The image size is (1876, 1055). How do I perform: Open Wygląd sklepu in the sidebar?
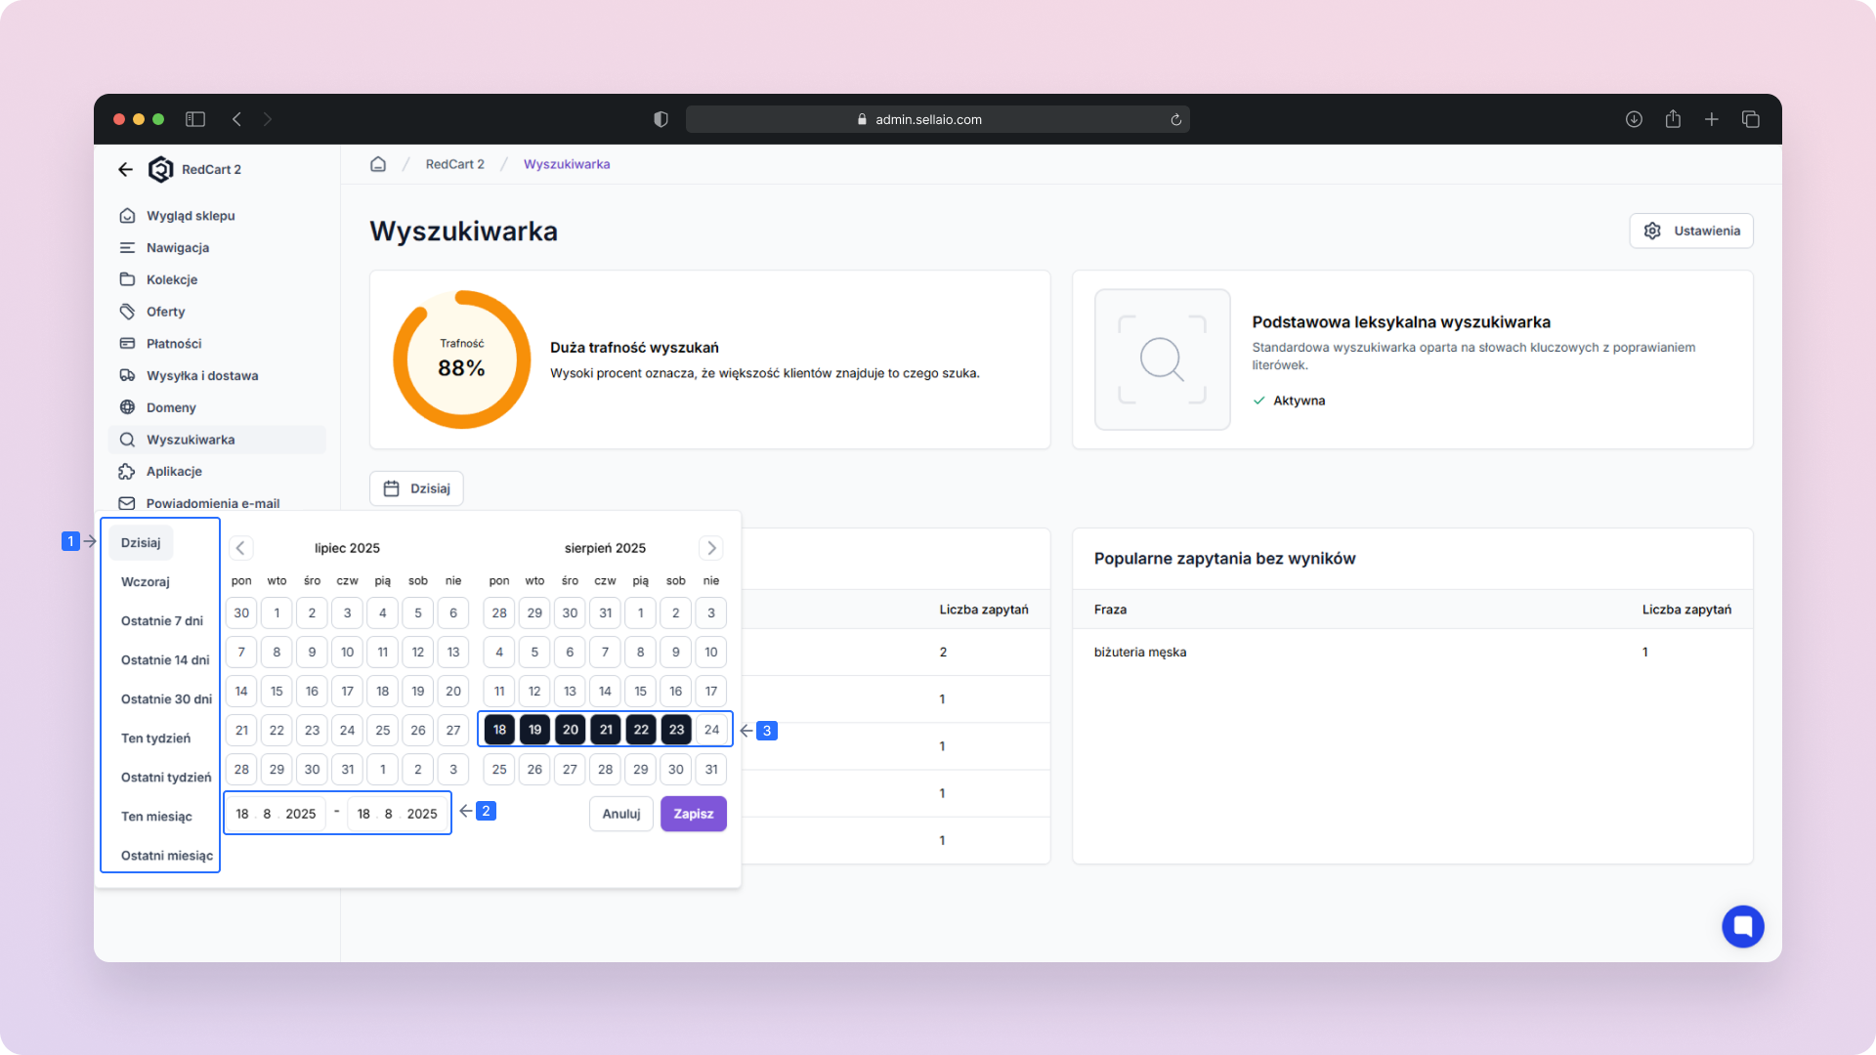191,216
